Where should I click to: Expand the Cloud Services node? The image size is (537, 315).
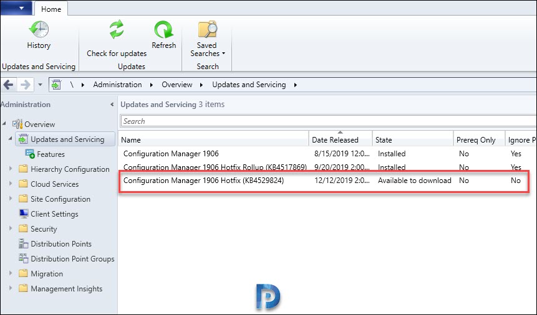(11, 184)
